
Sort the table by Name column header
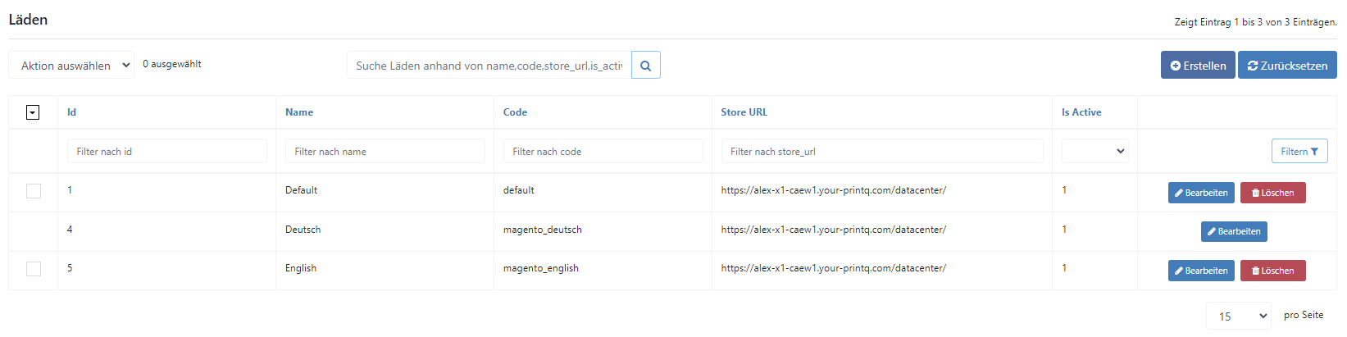299,112
